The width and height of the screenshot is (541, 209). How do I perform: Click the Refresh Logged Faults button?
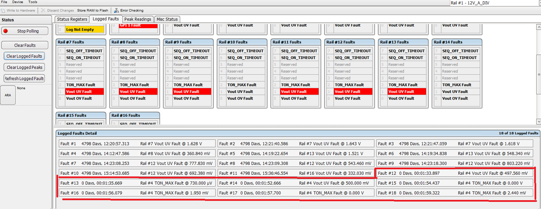tap(24, 79)
